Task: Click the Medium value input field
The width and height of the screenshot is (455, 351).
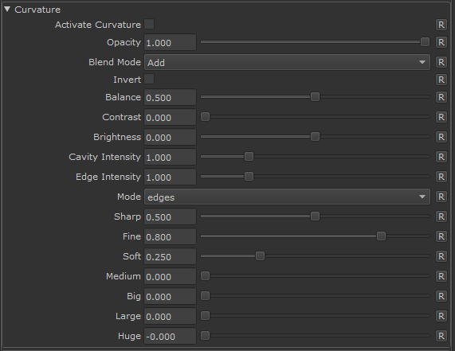Action: click(x=170, y=276)
